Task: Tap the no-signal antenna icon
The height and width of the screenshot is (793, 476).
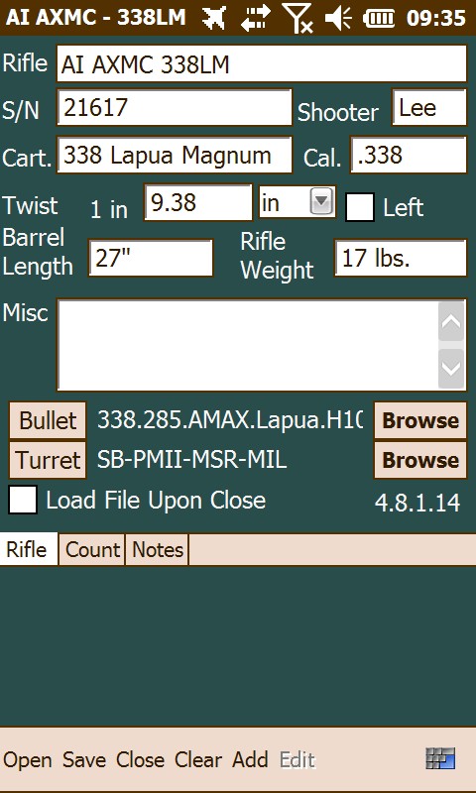Action: [297, 18]
